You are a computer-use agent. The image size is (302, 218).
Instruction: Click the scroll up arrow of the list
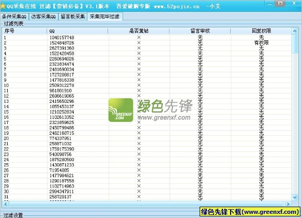294,31
